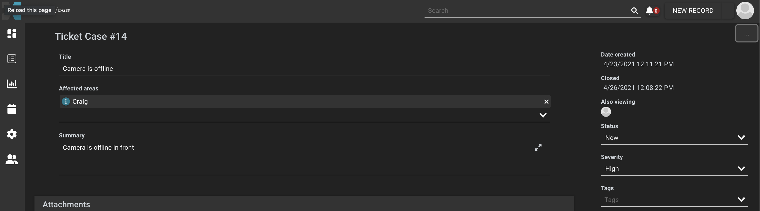Open the calendar icon in sidebar

click(x=12, y=109)
